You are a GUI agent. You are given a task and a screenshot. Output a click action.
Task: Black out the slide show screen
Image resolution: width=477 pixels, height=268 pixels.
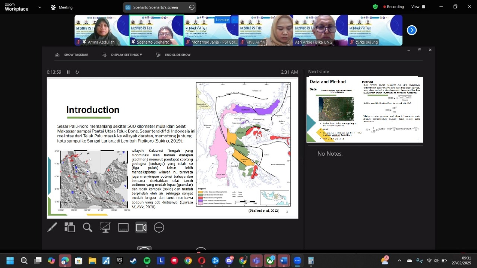pos(105,227)
